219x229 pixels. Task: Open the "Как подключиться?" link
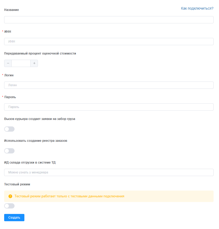click(197, 9)
